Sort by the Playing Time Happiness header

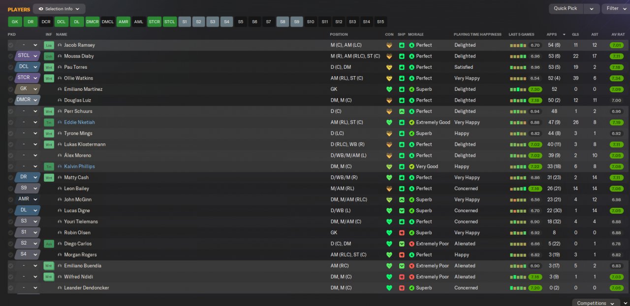(x=477, y=34)
